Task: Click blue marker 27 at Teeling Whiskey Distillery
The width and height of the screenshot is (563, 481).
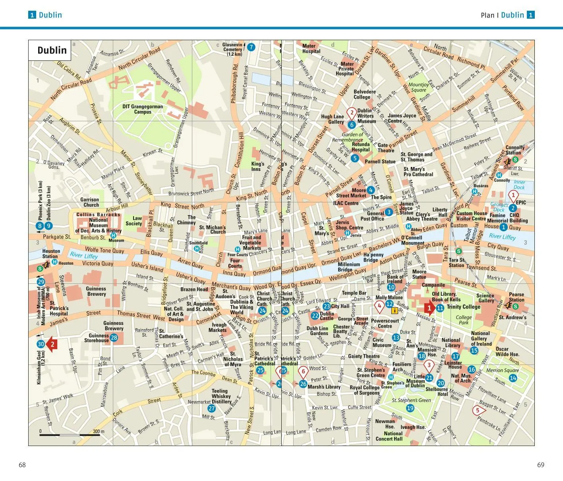Action: [212, 408]
